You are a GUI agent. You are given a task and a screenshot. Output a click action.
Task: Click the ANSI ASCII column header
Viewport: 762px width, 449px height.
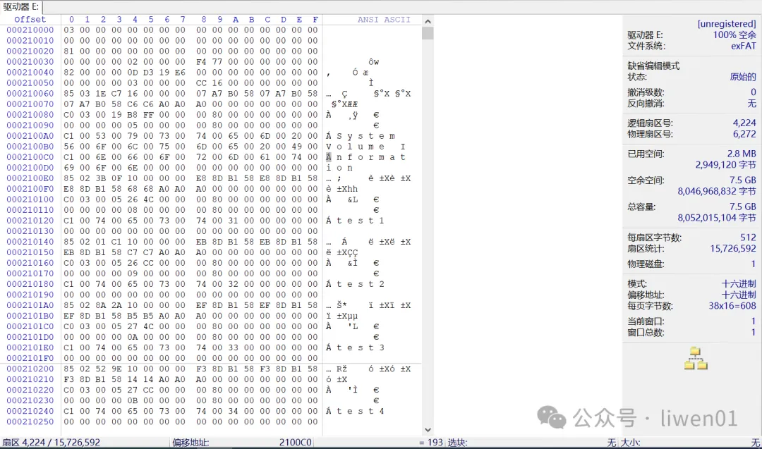tap(384, 20)
